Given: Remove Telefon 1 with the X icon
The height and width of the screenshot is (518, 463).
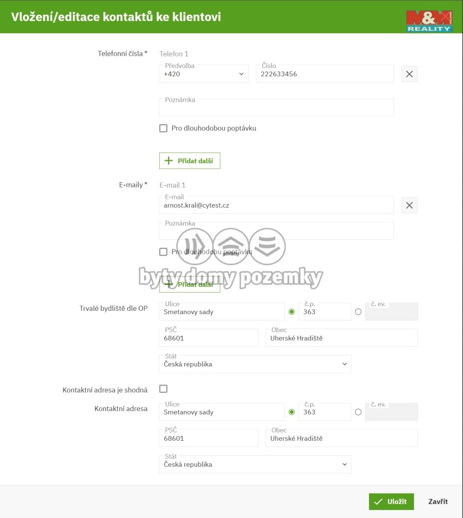Looking at the screenshot, I should pyautogui.click(x=409, y=74).
